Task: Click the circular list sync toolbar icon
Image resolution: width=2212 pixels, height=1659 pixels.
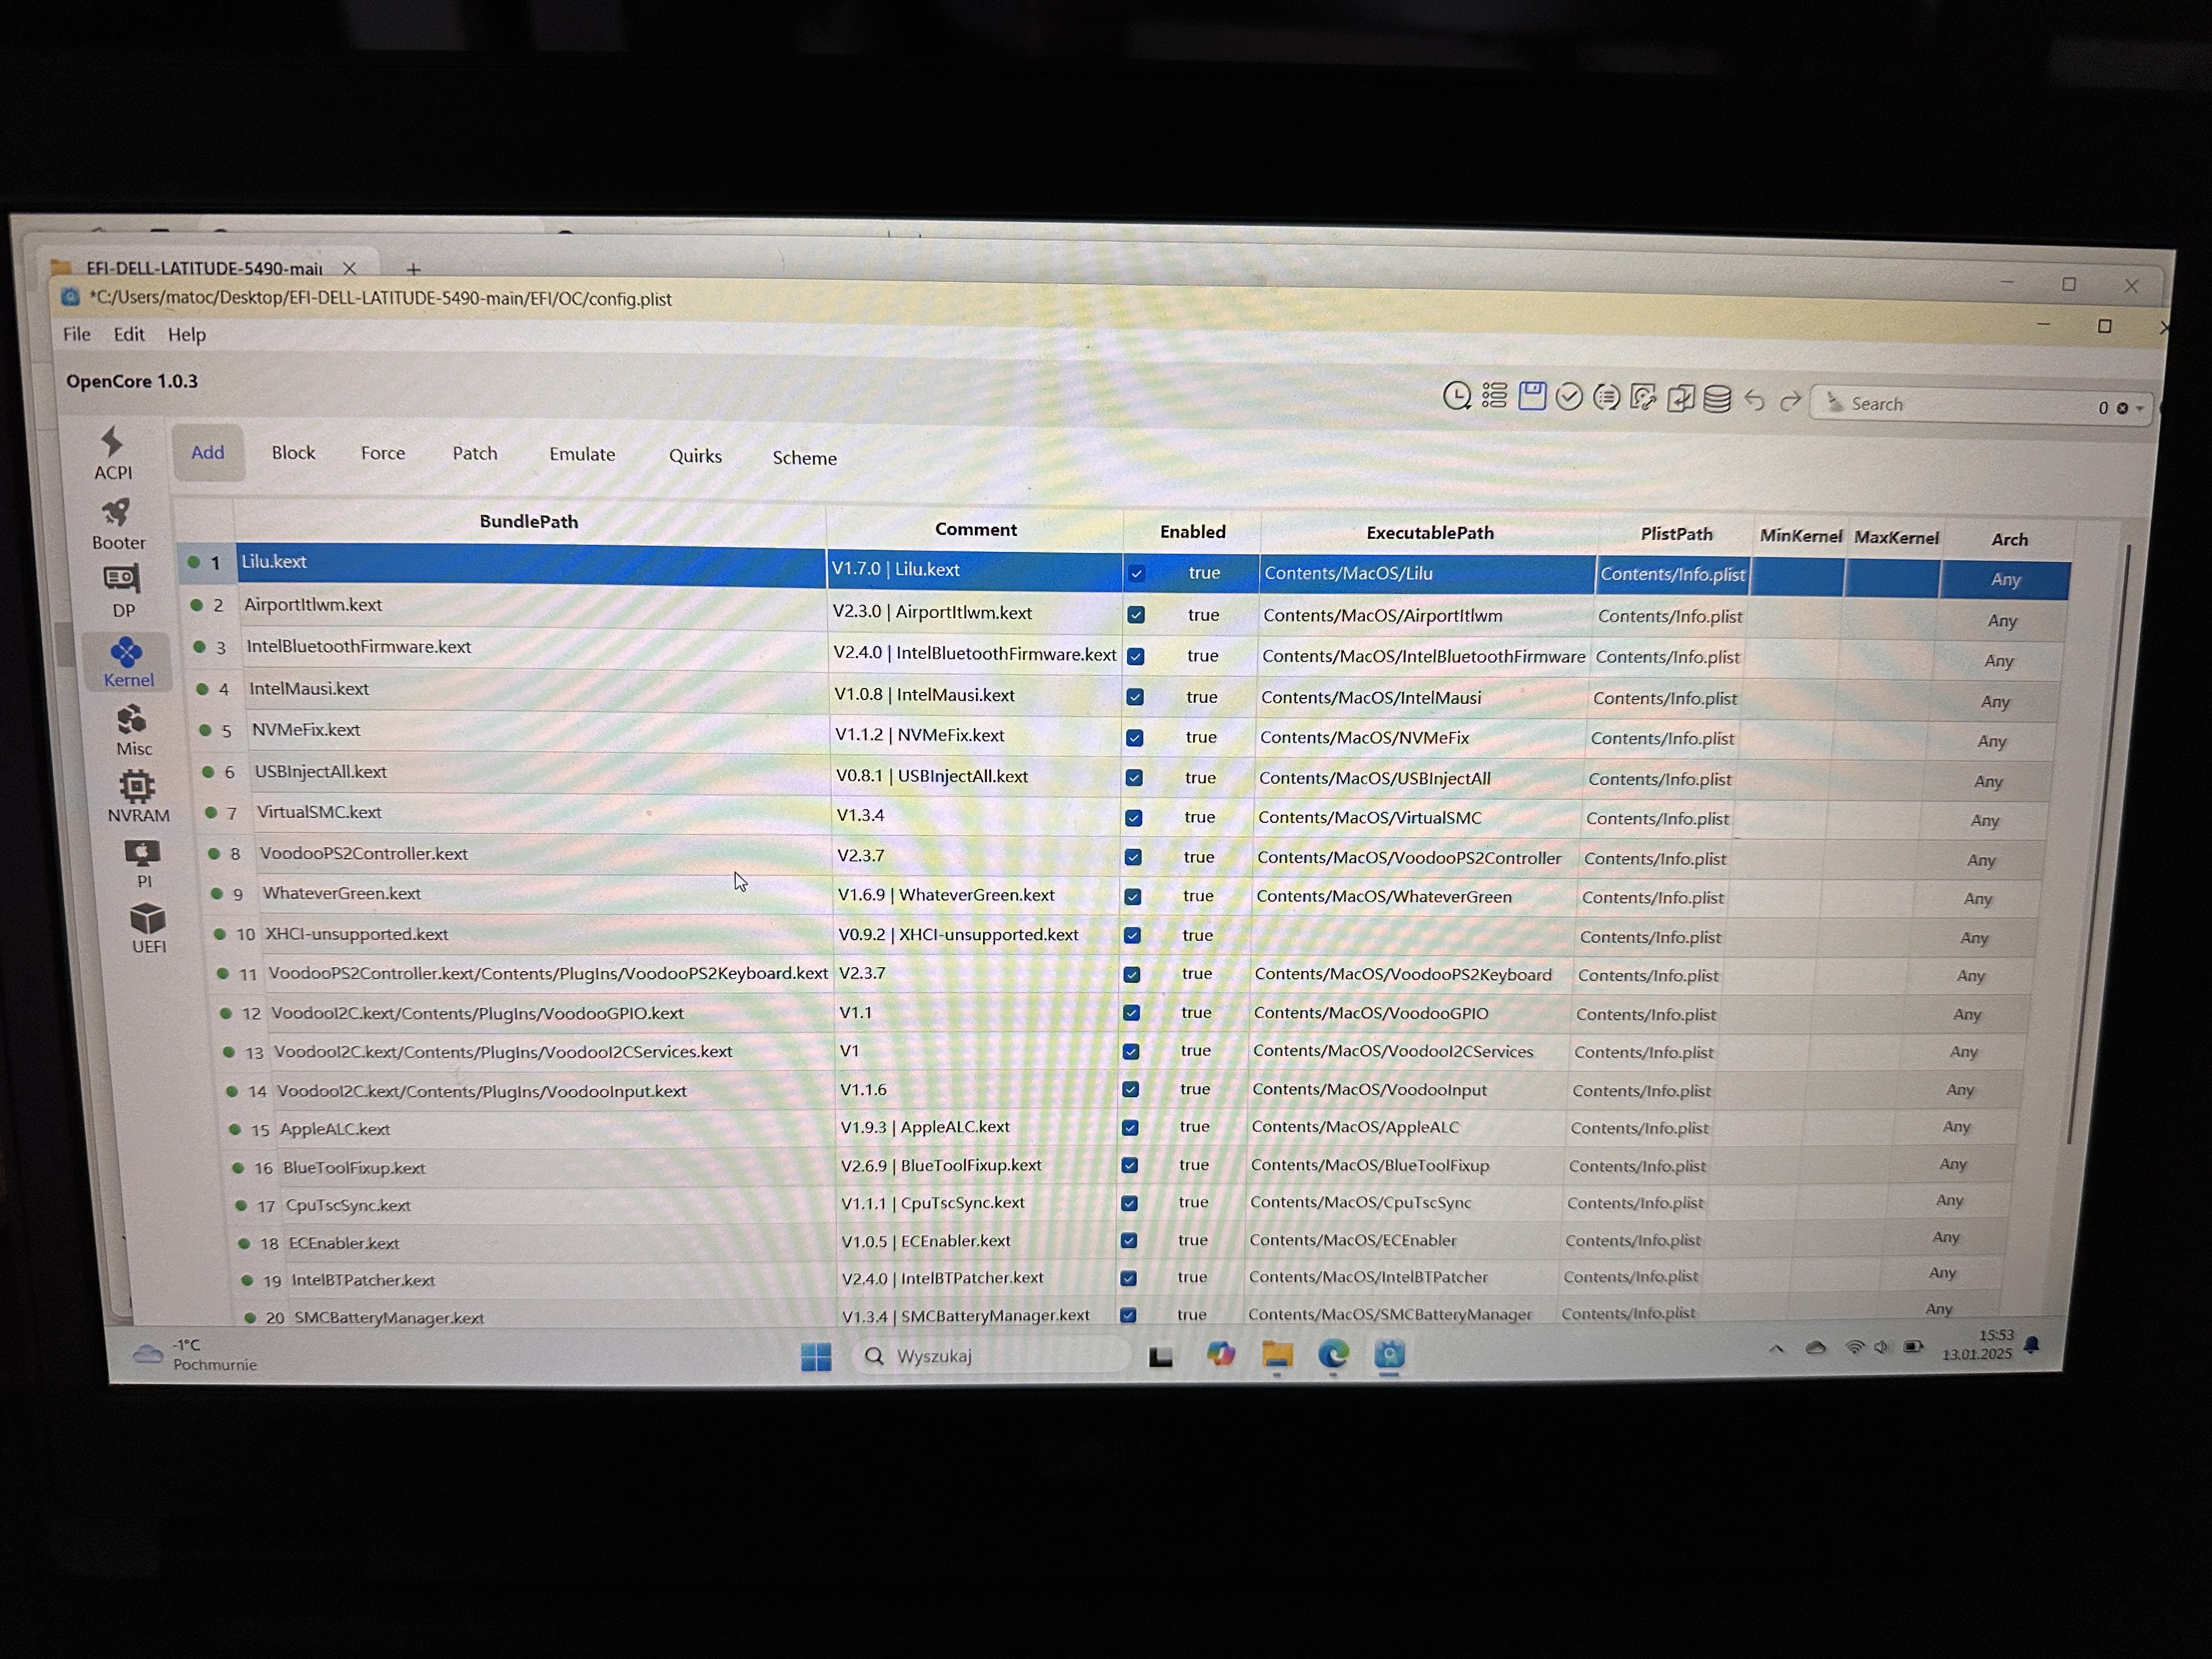Action: click(1606, 397)
